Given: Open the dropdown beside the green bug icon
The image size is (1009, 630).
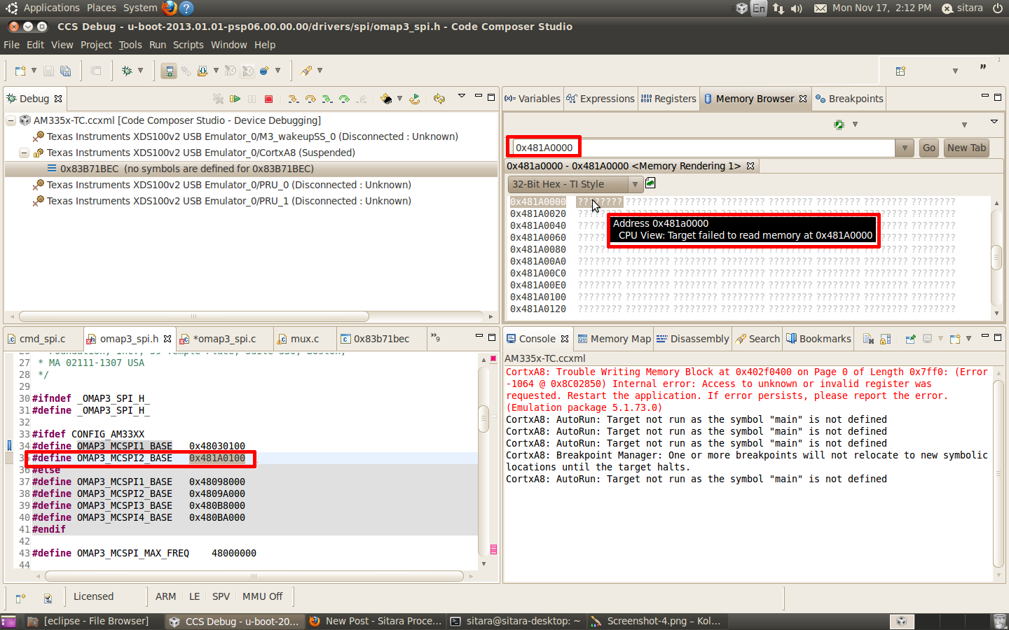Looking at the screenshot, I should pyautogui.click(x=141, y=71).
